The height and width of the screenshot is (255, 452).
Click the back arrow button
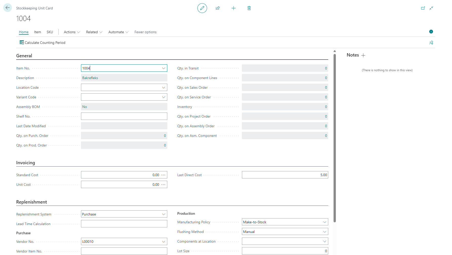point(8,8)
